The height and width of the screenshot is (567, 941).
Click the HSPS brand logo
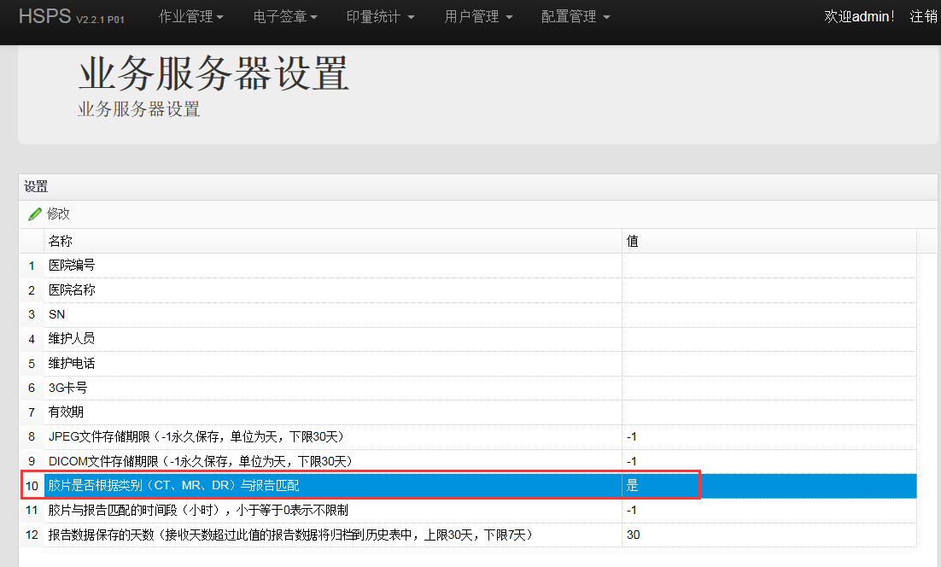tap(45, 17)
